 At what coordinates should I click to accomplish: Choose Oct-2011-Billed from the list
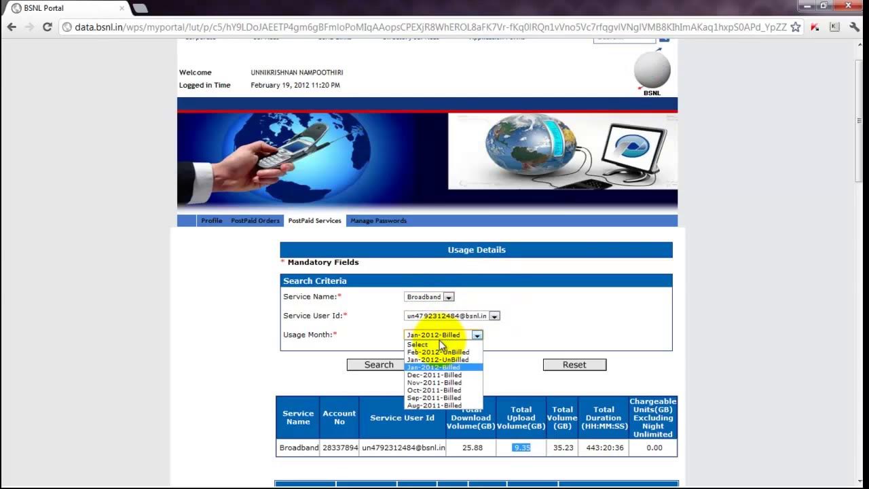[443, 391]
